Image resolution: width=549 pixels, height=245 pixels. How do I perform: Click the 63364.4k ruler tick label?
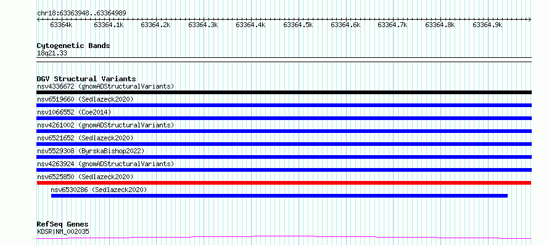250,25
